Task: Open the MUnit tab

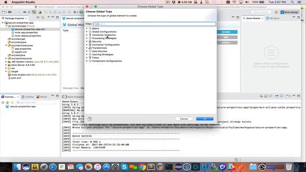Action: pos(42,97)
